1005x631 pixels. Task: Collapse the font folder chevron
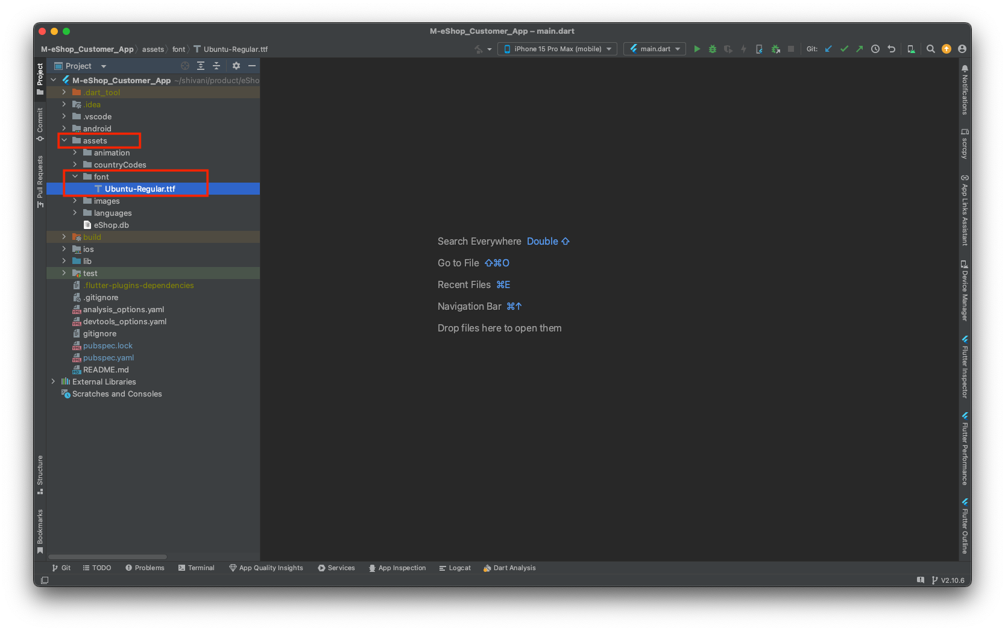(x=75, y=177)
